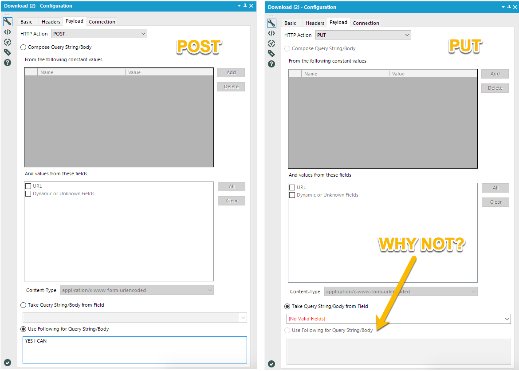Click the checkmark icon at bottom left
Screen dimensions: 519x371
pyautogui.click(x=7, y=363)
